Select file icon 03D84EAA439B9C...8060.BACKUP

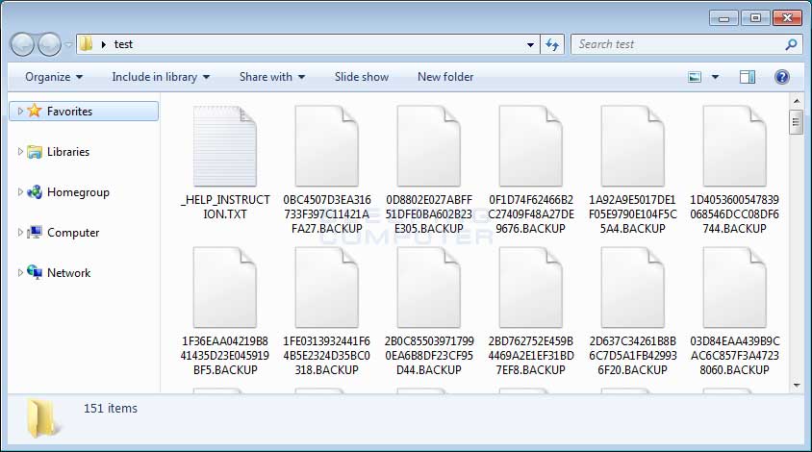(x=735, y=288)
